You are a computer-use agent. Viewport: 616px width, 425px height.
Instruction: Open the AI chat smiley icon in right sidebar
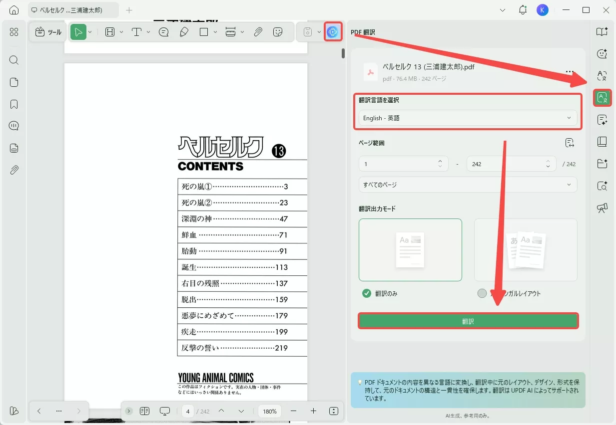(603, 53)
